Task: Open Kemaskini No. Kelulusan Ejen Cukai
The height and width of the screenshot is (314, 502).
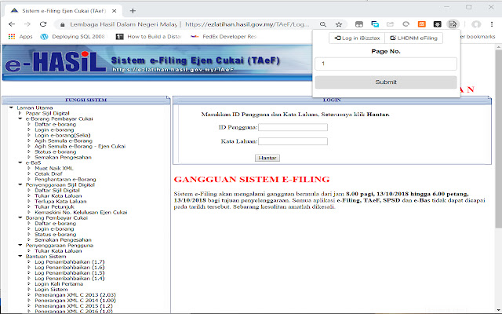Action: pos(81,213)
